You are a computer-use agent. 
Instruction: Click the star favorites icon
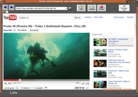click(4, 12)
